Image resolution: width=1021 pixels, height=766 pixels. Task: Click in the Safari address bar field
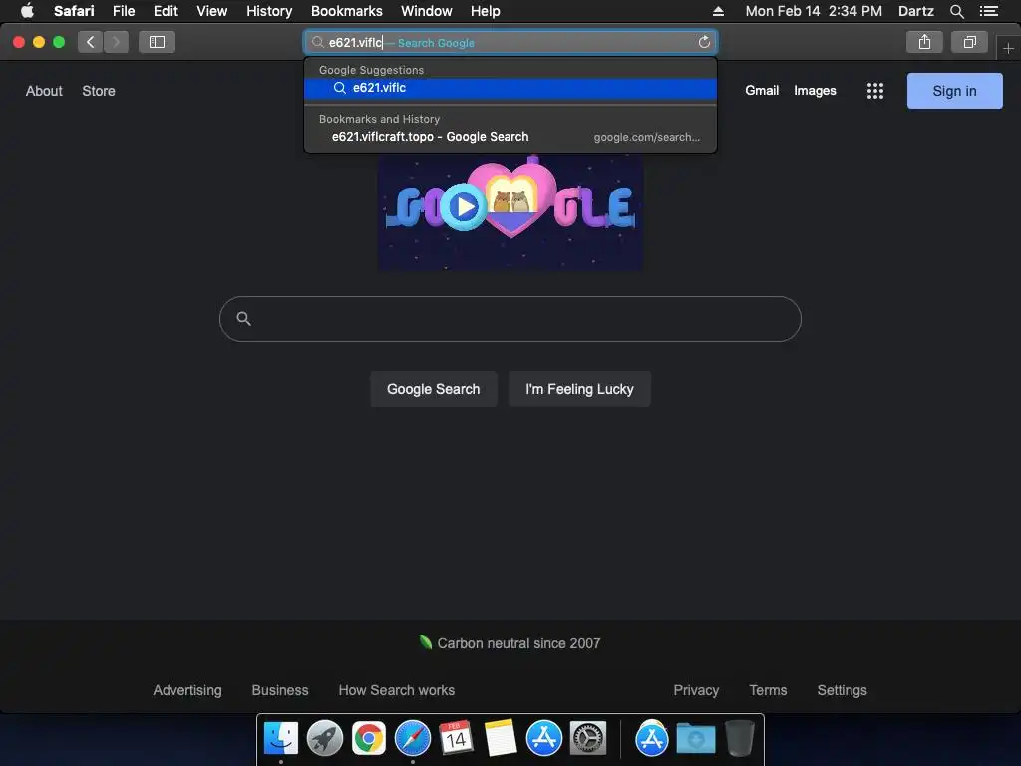(510, 42)
